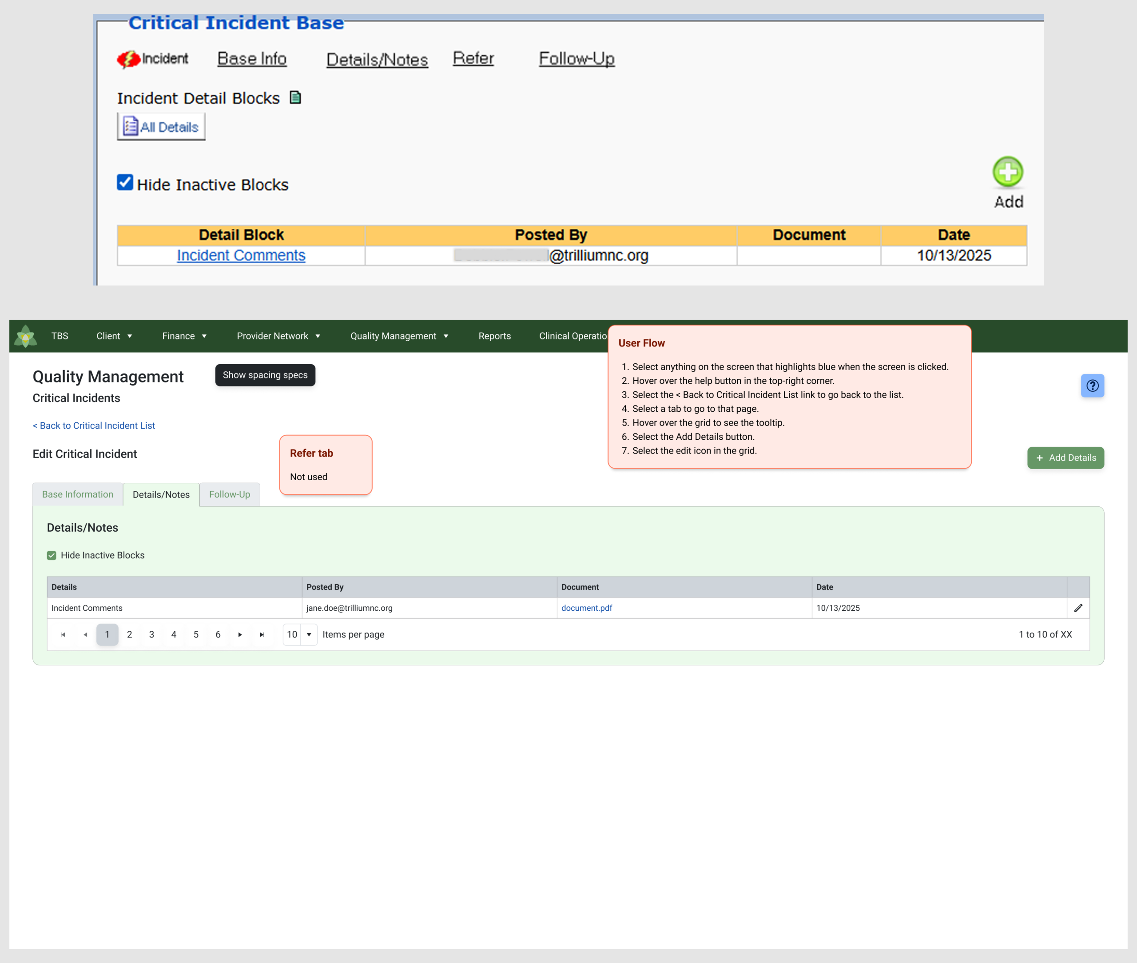Image resolution: width=1137 pixels, height=963 pixels.
Task: Jump to first page arrow
Action: (x=63, y=634)
